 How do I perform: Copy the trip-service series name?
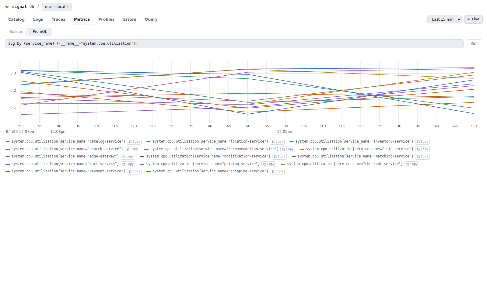click(x=422, y=149)
